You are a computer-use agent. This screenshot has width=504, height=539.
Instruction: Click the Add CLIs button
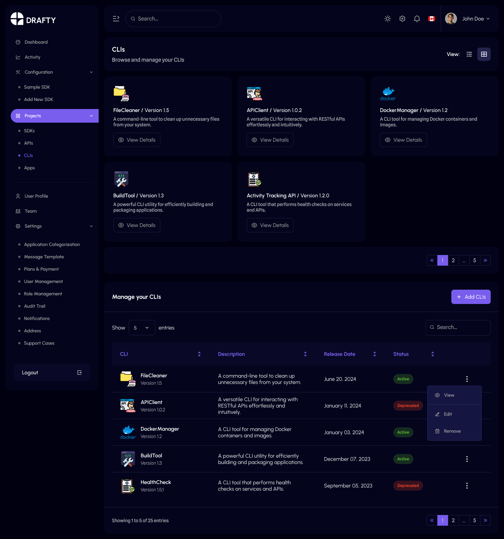point(471,297)
